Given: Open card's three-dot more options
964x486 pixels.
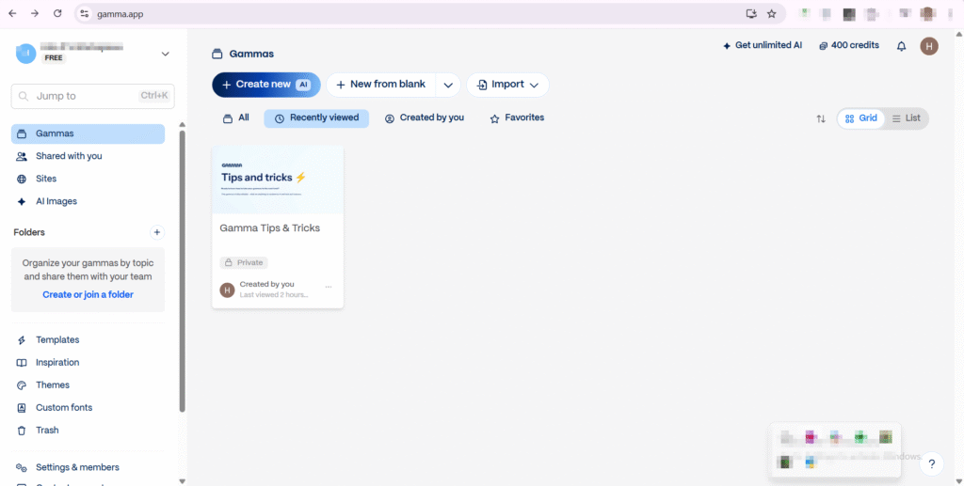Looking at the screenshot, I should tap(329, 288).
